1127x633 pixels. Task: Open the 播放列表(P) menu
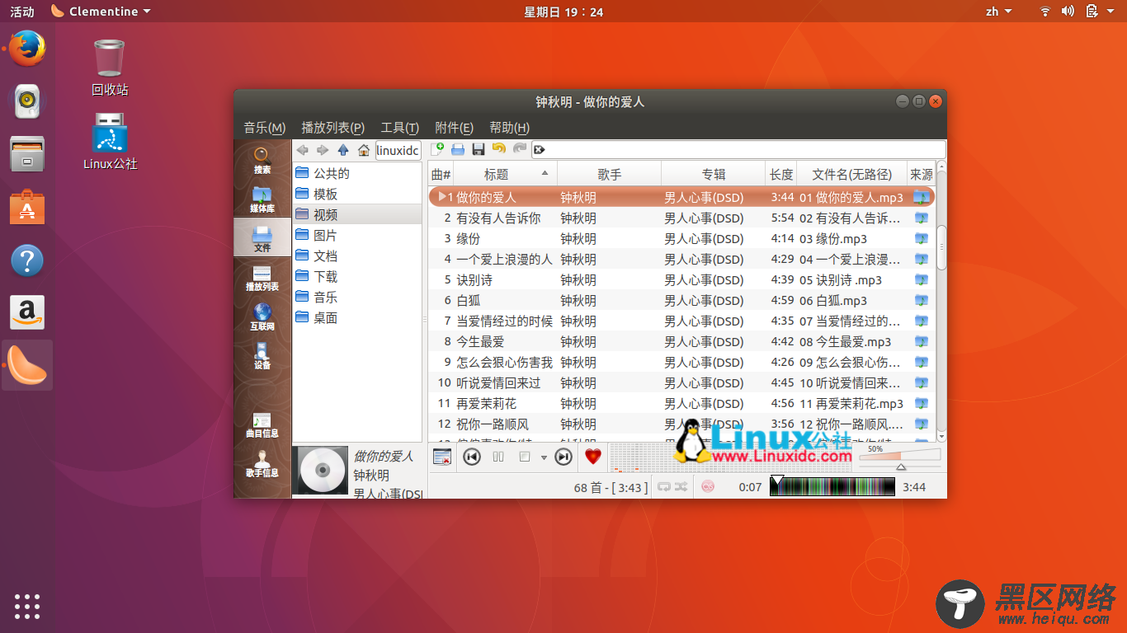pos(332,128)
